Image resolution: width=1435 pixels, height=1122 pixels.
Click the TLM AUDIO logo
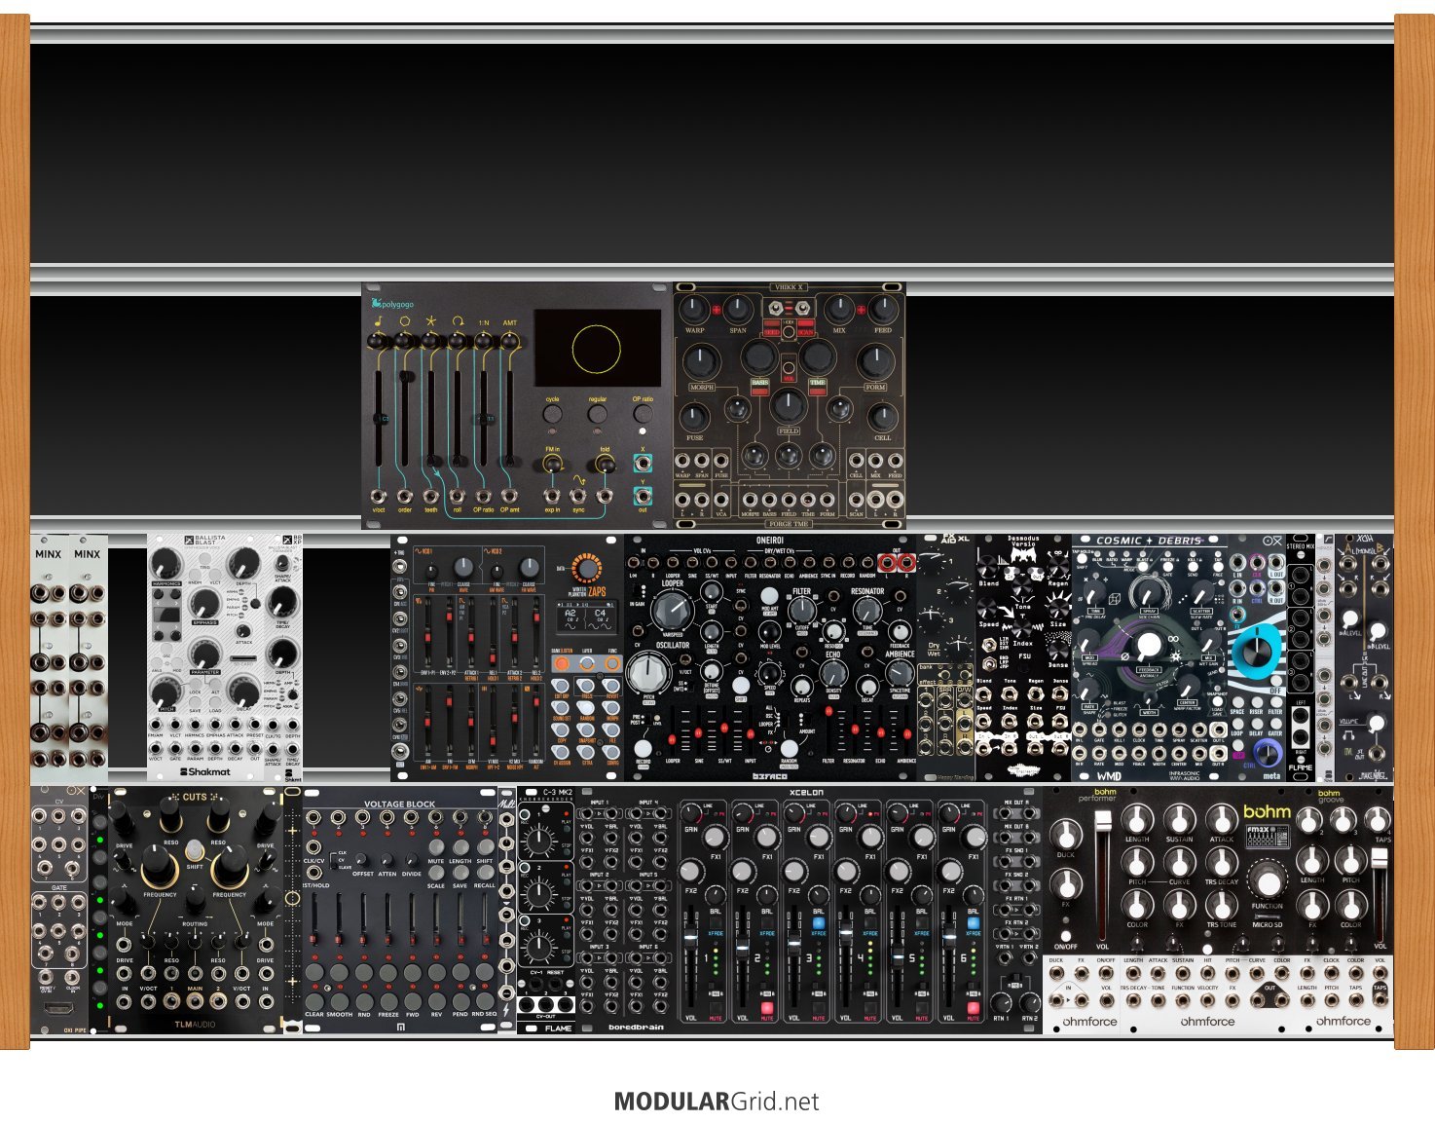[195, 1025]
